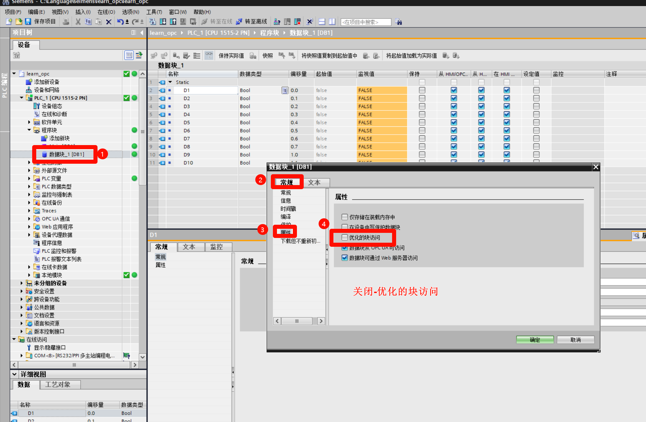Select 数据块_1 [DB1] in project tree
This screenshot has height=422, width=646.
tap(66, 154)
